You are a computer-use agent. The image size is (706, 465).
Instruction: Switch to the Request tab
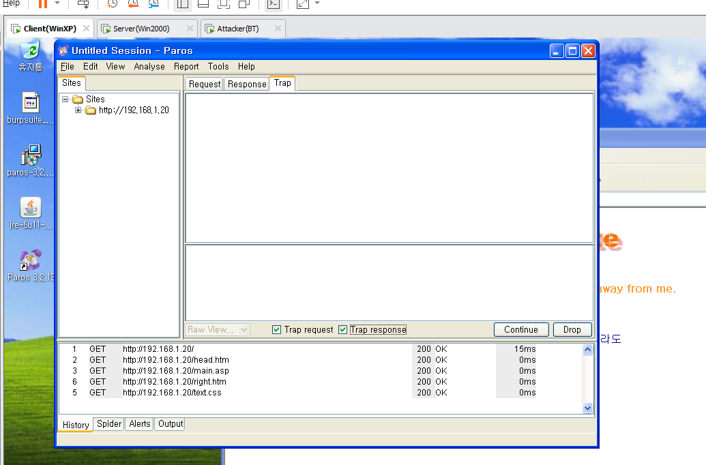coord(205,84)
